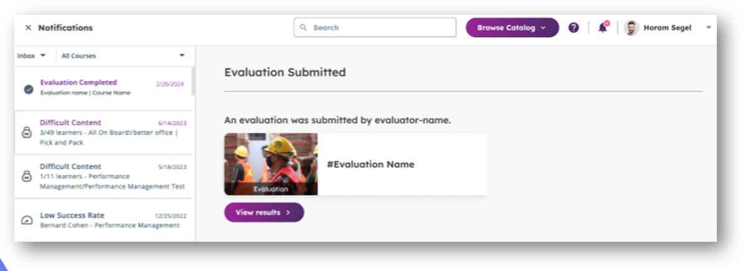Click the help question mark icon
This screenshot has width=746, height=271.
click(574, 28)
